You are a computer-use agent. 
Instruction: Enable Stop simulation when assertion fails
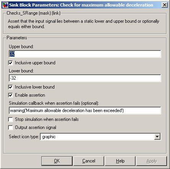click(10, 119)
